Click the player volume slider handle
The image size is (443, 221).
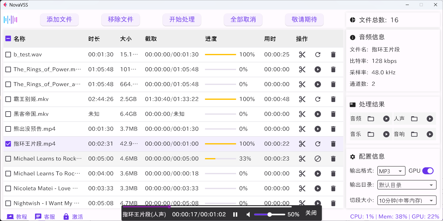pos(270,214)
